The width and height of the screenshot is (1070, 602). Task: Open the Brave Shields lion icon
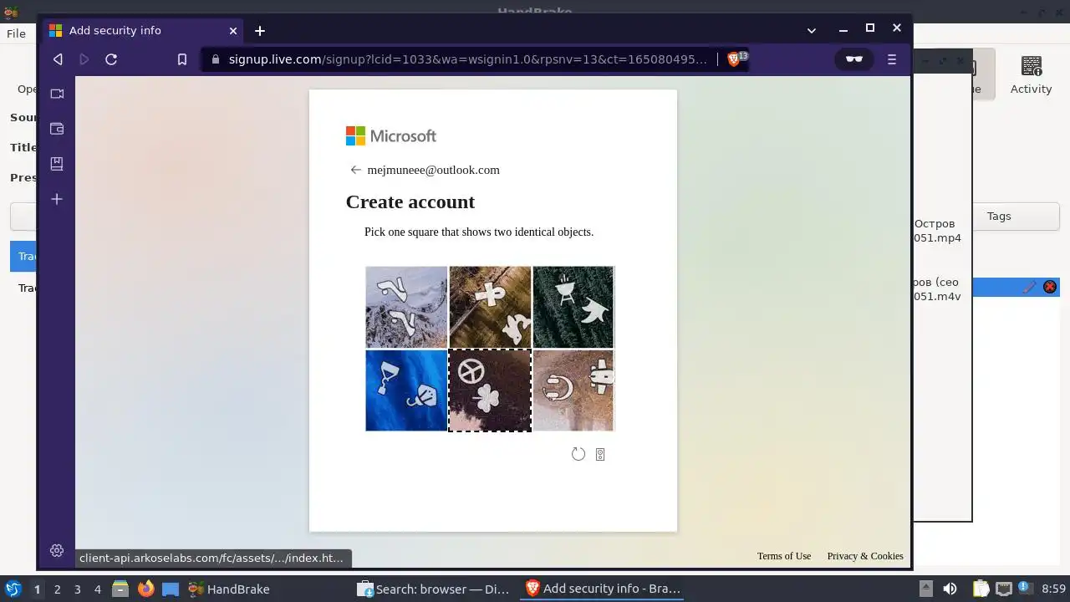[x=733, y=59]
